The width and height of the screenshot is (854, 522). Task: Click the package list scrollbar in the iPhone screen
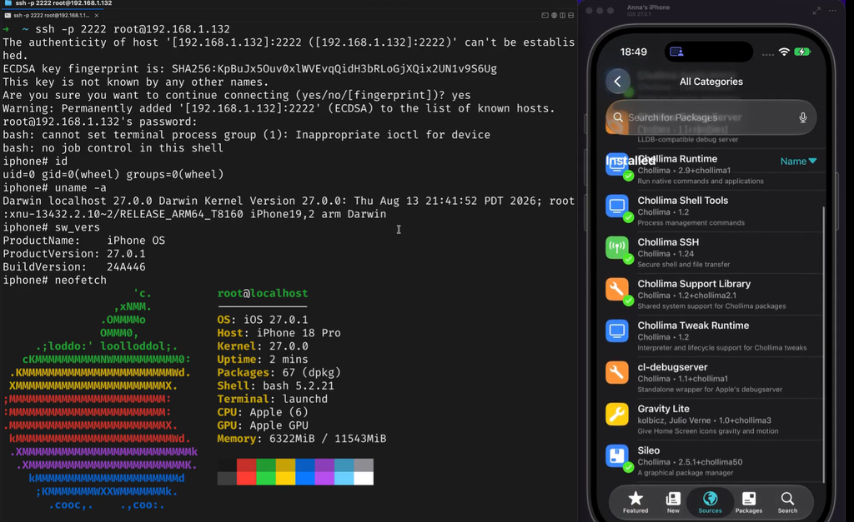(x=823, y=344)
